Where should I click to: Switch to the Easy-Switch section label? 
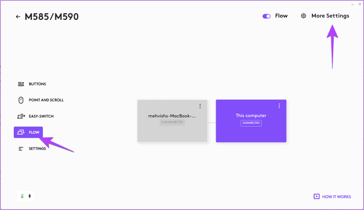point(43,116)
